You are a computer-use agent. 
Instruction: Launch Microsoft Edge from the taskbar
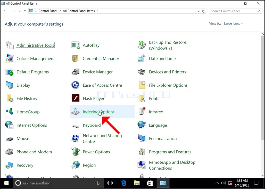pos(124,183)
